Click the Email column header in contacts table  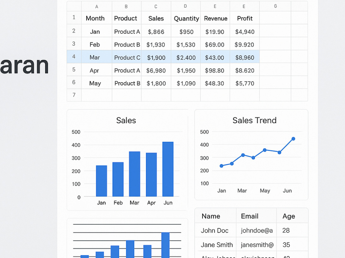pos(256,216)
